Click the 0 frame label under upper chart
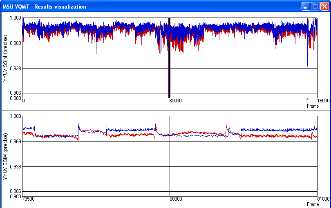Image resolution: width=331 pixels, height=208 pixels. 23,101
